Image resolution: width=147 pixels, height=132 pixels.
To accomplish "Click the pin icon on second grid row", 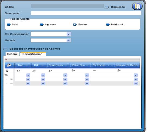I will pyautogui.click(x=11, y=83).
